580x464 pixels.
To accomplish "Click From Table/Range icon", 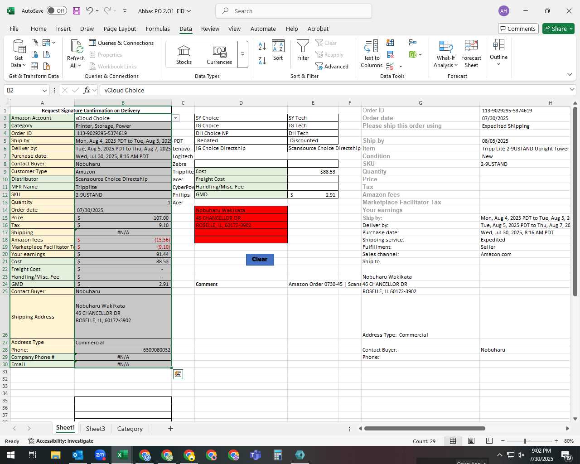I will (x=35, y=66).
